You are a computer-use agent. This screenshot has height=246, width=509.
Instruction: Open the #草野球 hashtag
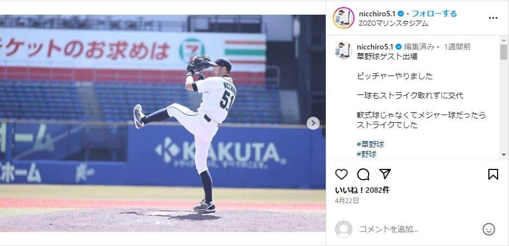(x=370, y=144)
